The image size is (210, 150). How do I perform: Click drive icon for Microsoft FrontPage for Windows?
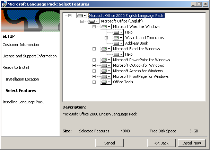click(x=106, y=76)
